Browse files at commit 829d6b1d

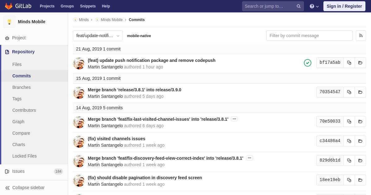(x=360, y=160)
